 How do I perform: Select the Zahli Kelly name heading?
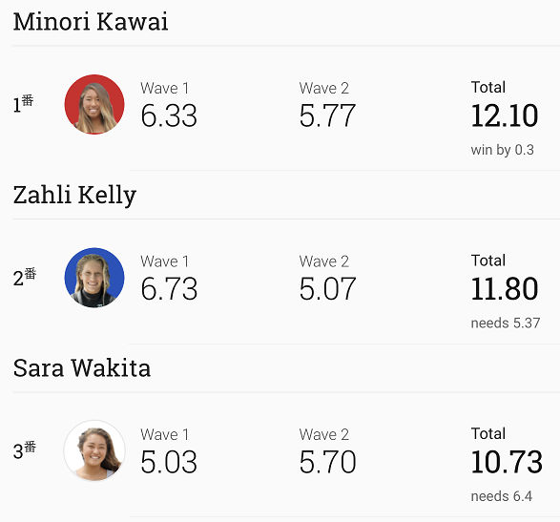click(74, 196)
